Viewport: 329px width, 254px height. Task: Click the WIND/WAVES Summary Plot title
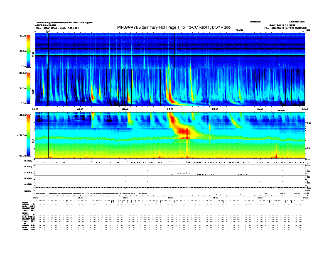[x=173, y=27]
